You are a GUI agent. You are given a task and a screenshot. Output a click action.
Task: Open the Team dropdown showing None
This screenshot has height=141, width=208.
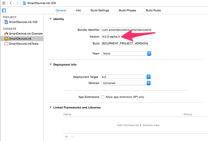(x=126, y=53)
